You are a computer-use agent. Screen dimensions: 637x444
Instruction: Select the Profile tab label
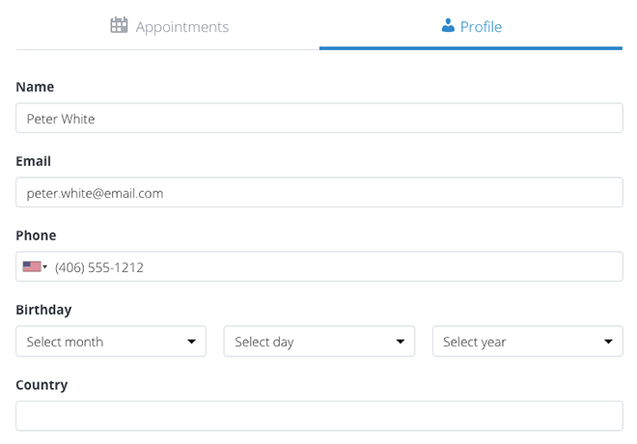point(481,27)
